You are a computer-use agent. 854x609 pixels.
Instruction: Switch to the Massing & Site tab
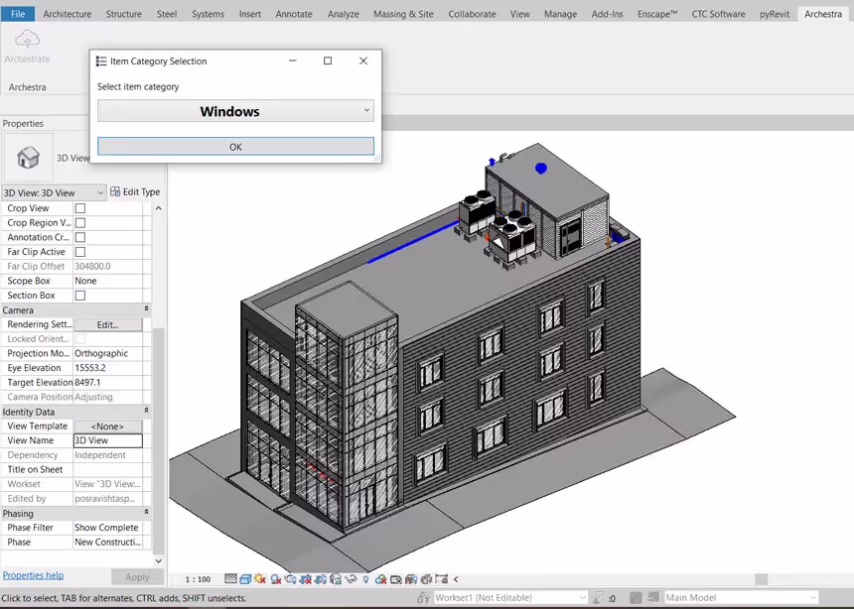point(403,14)
